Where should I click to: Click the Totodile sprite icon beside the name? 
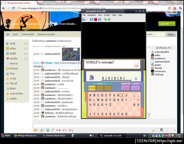pos(91,77)
